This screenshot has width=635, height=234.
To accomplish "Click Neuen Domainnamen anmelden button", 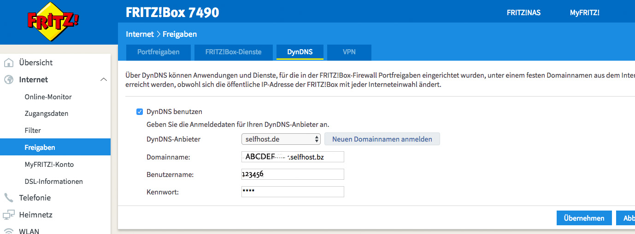I will pyautogui.click(x=382, y=139).
